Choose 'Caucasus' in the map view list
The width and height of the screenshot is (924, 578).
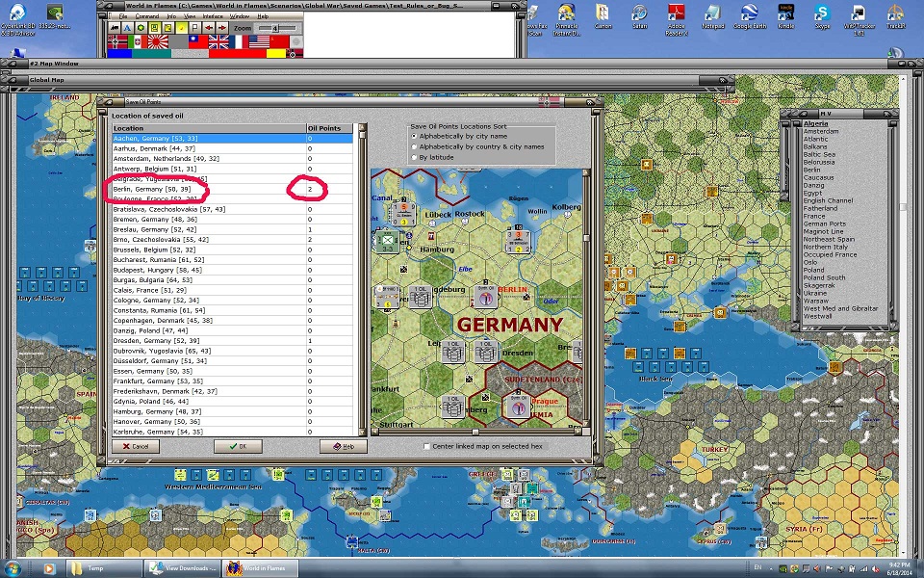(818, 177)
